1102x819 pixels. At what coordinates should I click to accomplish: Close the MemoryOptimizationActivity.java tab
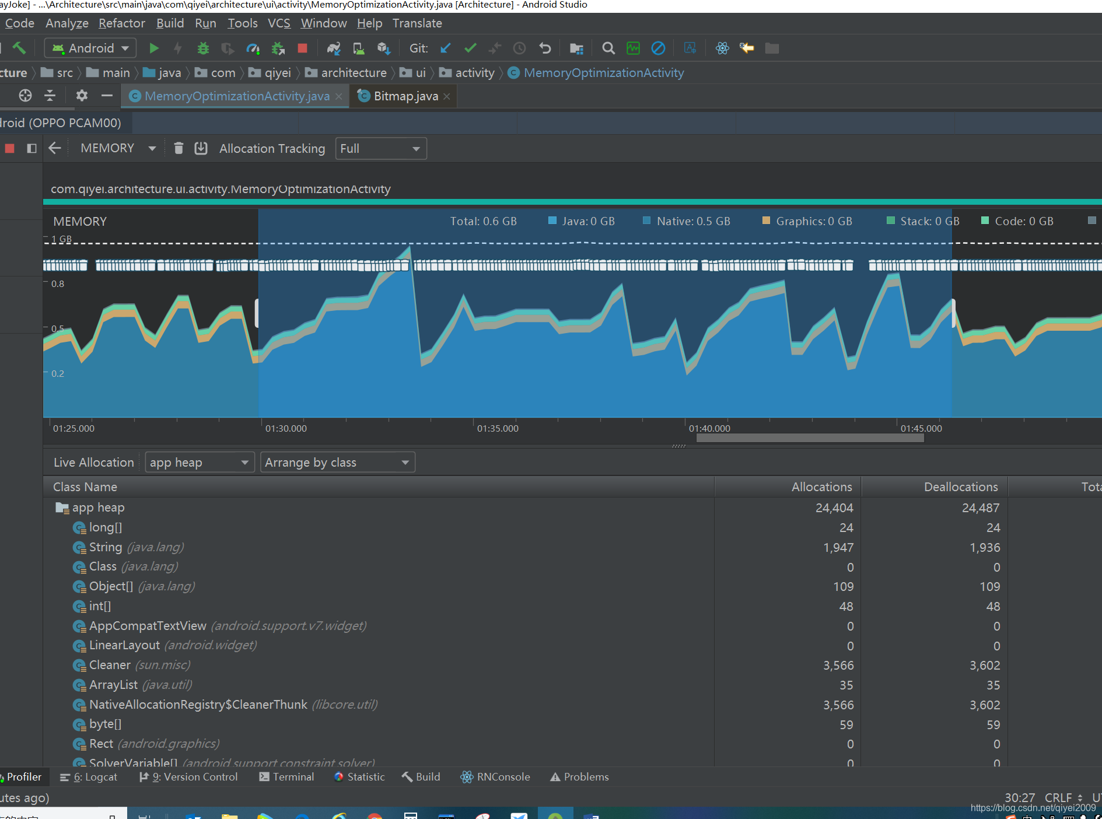(x=338, y=96)
